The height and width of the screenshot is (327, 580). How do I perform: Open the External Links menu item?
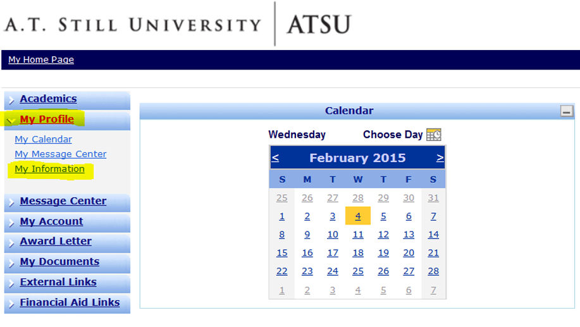pos(58,282)
